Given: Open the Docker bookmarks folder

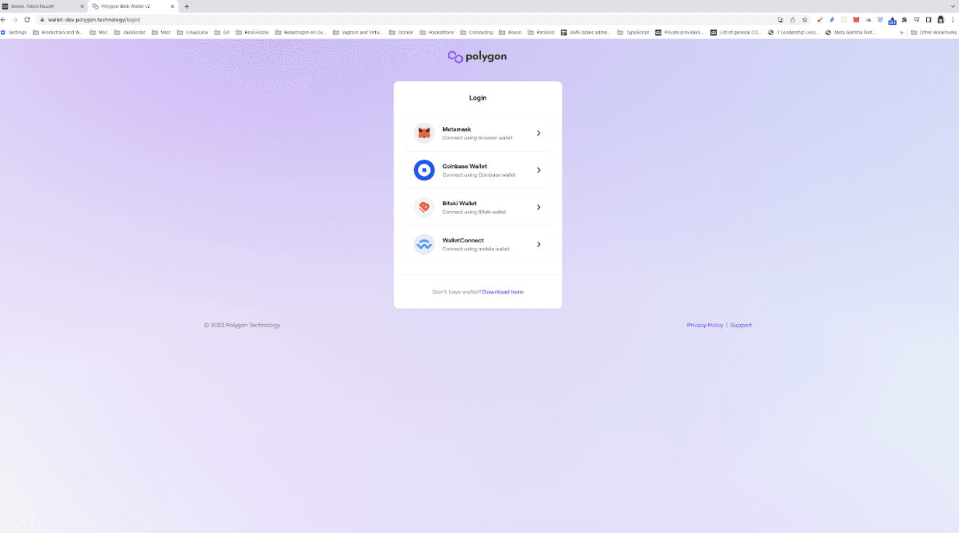Looking at the screenshot, I should click(x=401, y=32).
